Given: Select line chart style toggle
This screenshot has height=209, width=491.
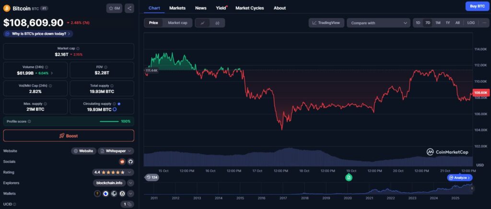Looking at the screenshot, I should tap(203, 23).
